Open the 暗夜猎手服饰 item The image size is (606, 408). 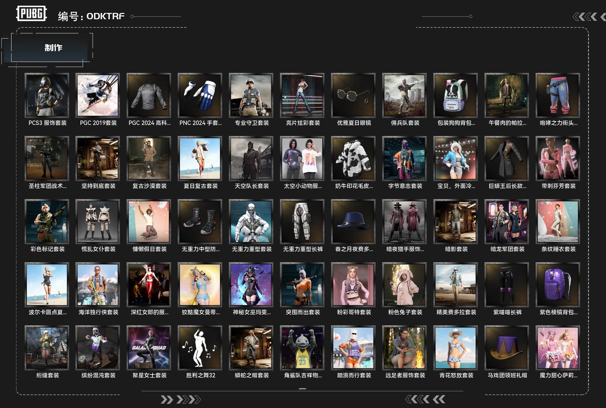[405, 222]
